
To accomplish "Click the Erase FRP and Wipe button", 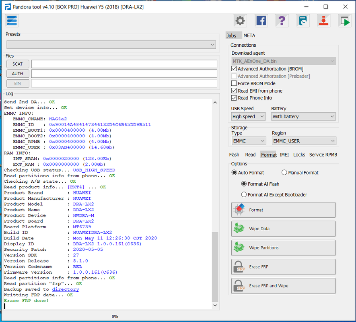I will [283, 286].
